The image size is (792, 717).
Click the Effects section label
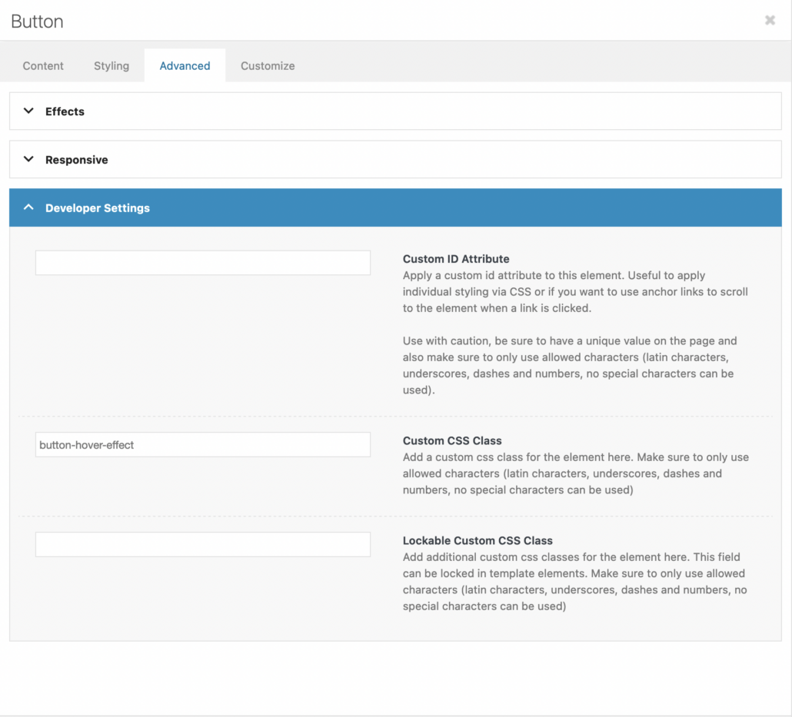pos(65,111)
